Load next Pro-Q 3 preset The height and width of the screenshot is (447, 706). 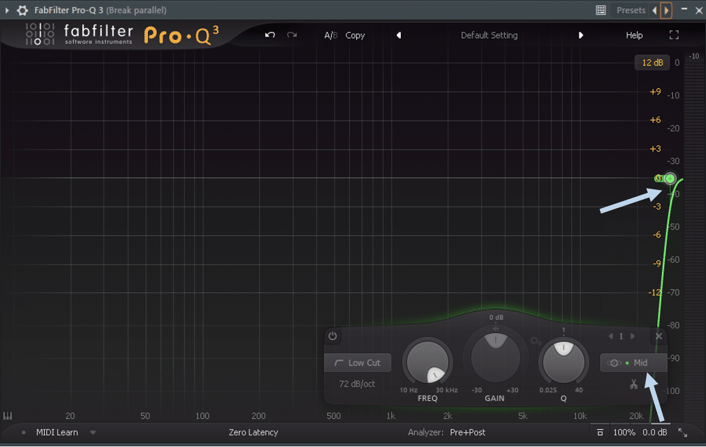click(x=581, y=35)
